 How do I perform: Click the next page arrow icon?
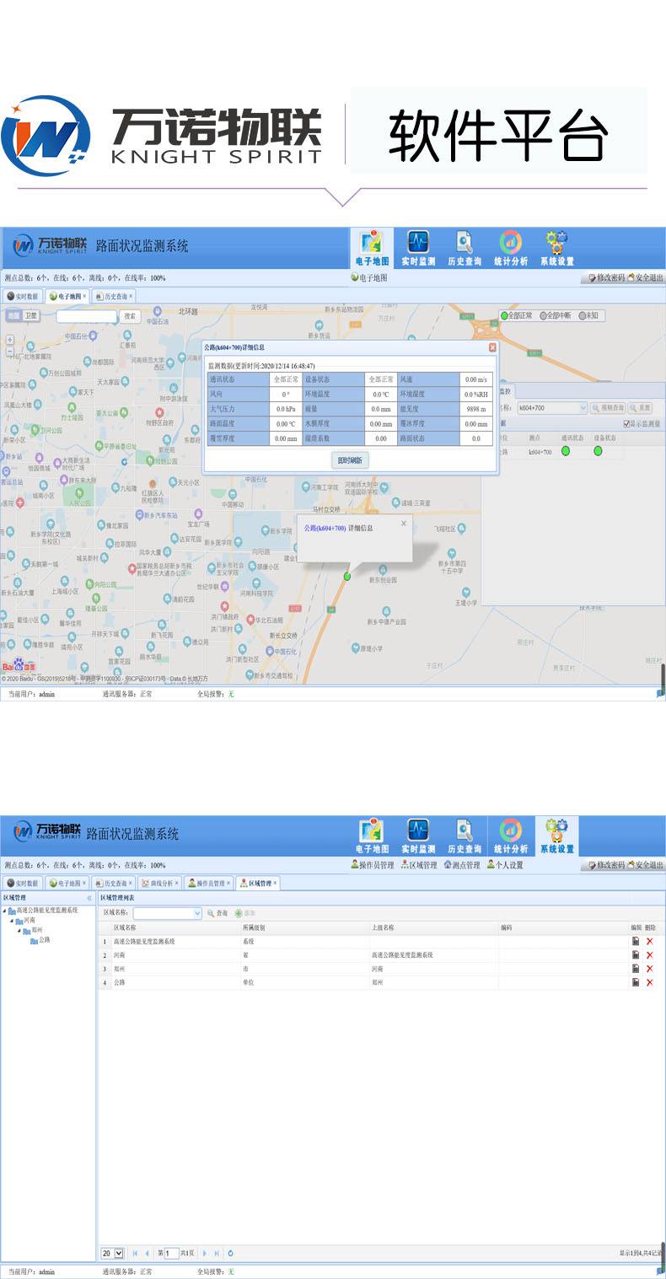tap(204, 1254)
